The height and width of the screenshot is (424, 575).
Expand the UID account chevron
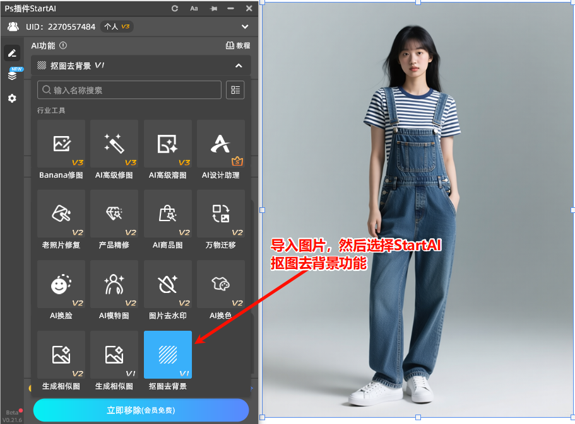245,26
